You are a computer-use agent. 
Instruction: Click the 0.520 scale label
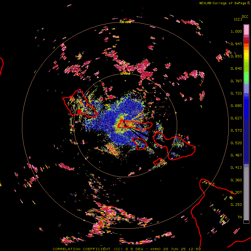coord(236,143)
